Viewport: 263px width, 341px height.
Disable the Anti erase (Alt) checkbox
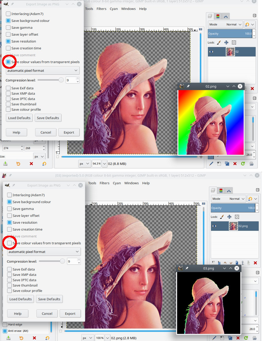point(5,331)
